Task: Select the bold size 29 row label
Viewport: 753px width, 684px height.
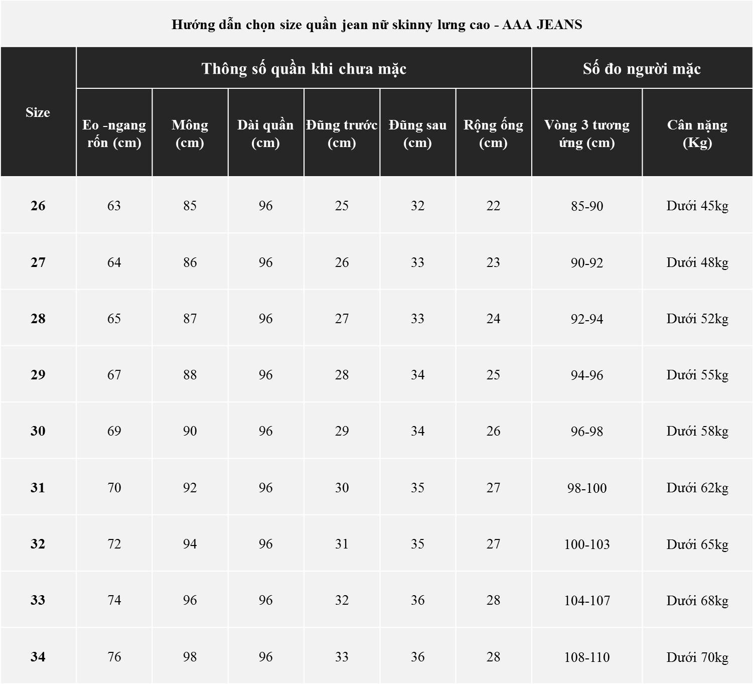Action: [38, 375]
